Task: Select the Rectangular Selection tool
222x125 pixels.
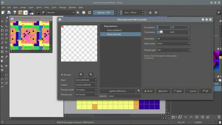Action: coord(2,75)
